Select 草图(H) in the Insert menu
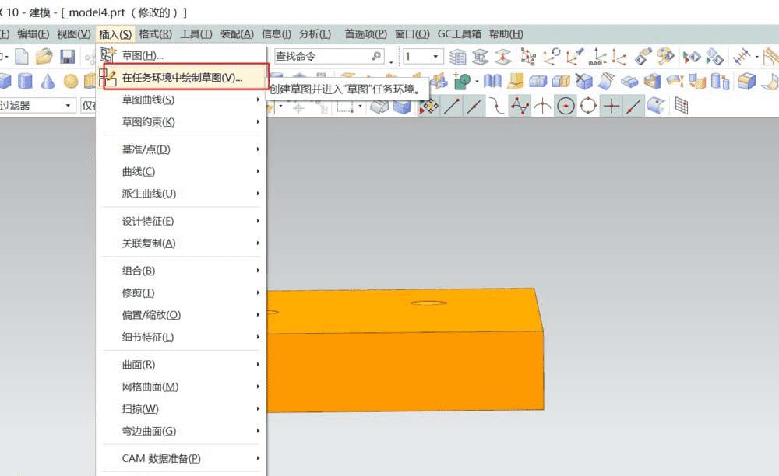Viewport: 779px width, 476px height. (x=144, y=54)
